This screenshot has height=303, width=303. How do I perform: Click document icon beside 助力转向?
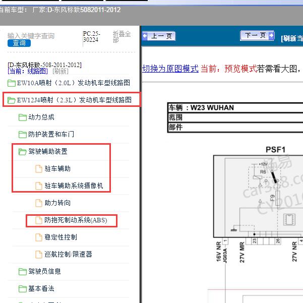[39, 203]
